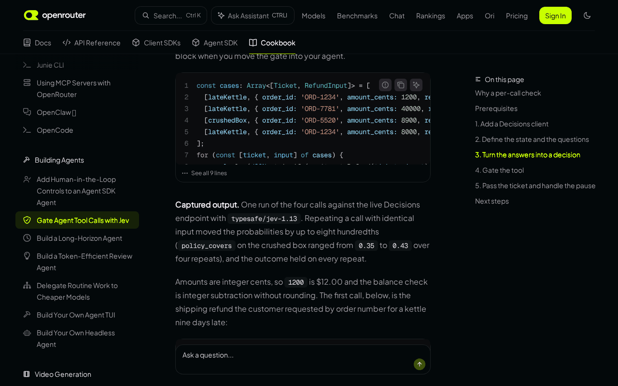618x386 pixels.
Task: Open the Ori menu item
Action: 490,15
